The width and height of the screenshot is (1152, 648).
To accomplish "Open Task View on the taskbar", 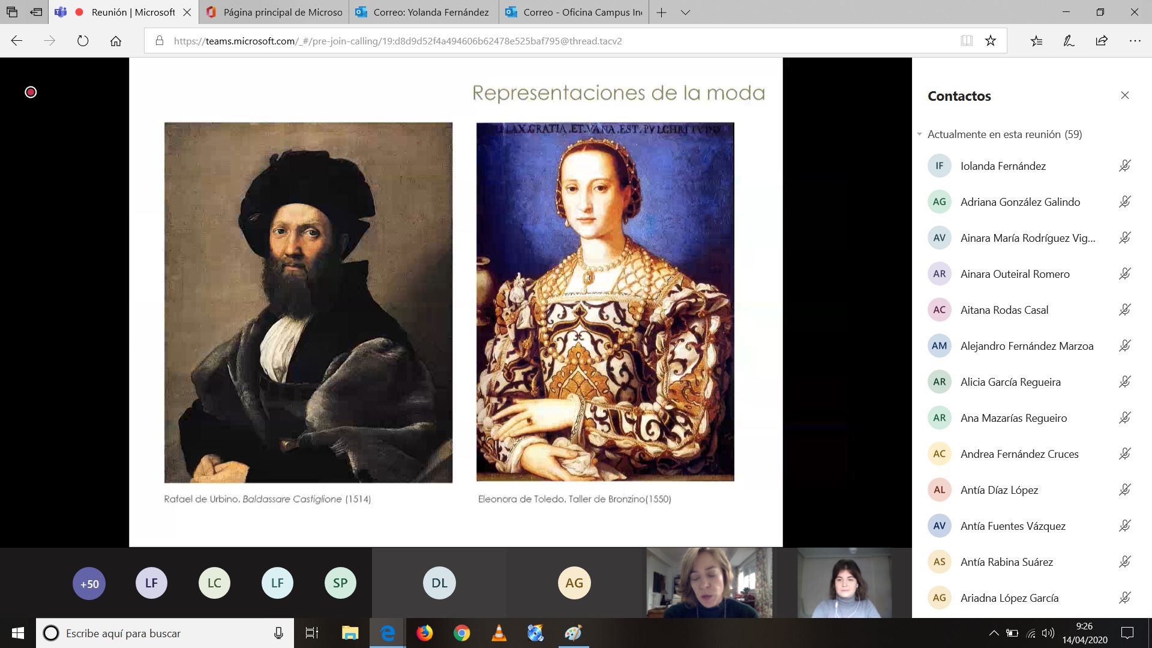I will coord(312,633).
